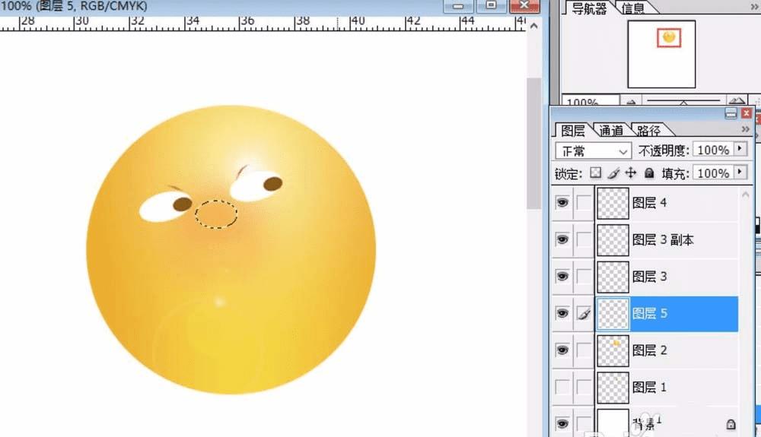The height and width of the screenshot is (437, 761).
Task: Click the canvas vertical scrollbar thumb
Action: [x=534, y=144]
